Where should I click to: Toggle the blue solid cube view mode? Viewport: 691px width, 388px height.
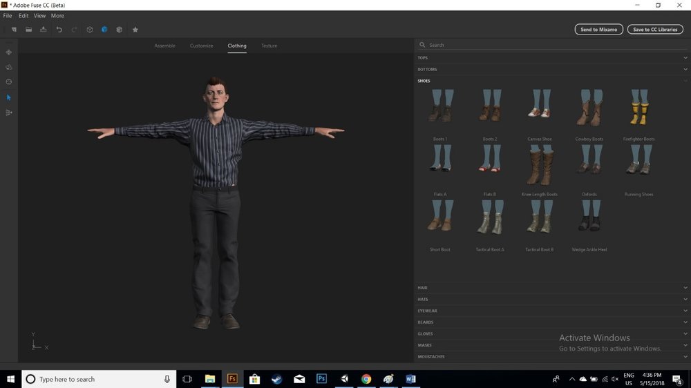tap(104, 30)
